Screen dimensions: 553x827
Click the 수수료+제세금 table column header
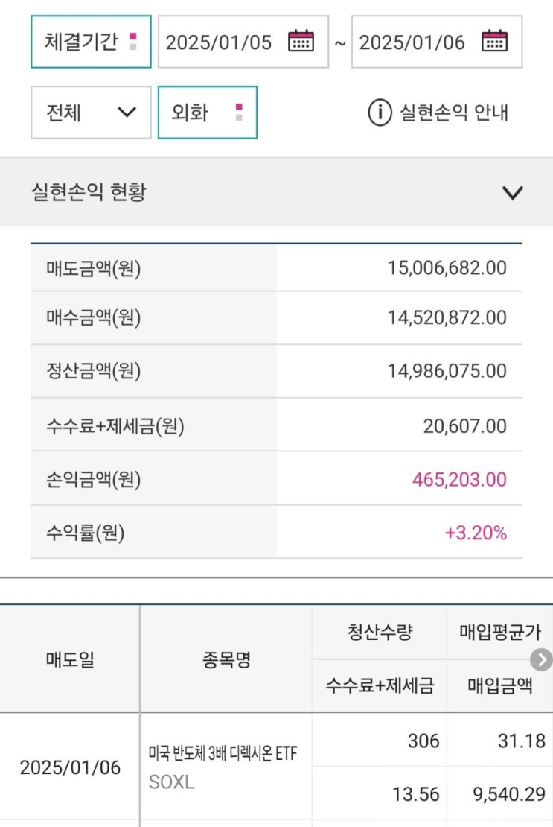tap(380, 685)
